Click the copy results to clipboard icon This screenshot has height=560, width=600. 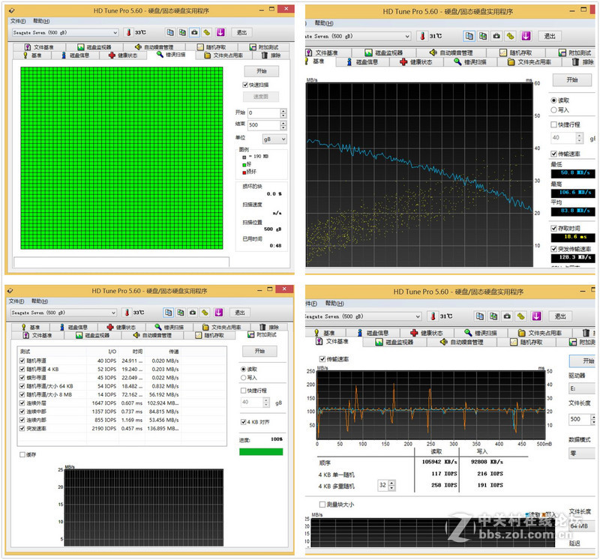pos(169,32)
